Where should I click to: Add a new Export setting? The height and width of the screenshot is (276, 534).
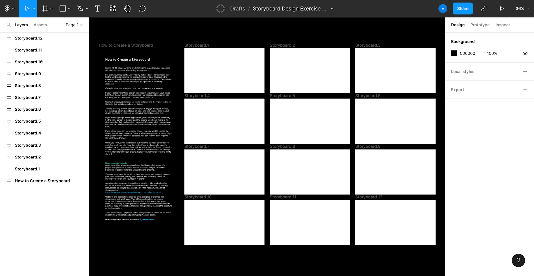pyautogui.click(x=525, y=90)
